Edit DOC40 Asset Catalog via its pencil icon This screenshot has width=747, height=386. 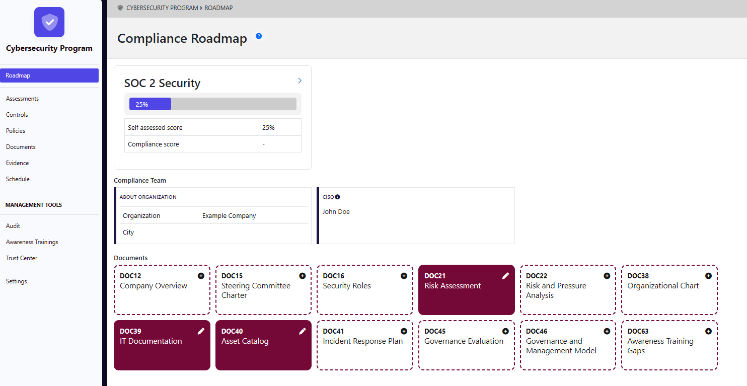[303, 331]
